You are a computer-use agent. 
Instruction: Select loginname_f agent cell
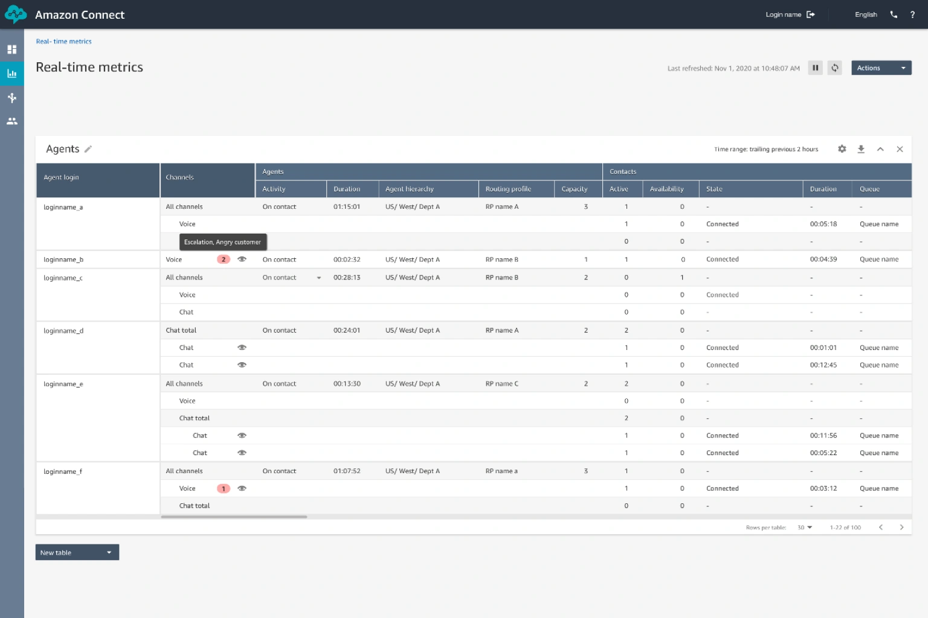[x=98, y=489]
